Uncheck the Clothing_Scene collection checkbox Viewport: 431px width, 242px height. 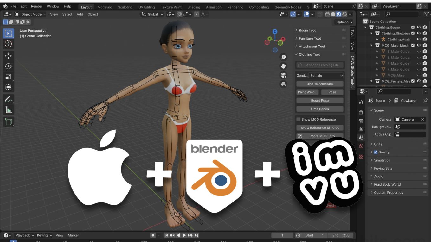413,28
